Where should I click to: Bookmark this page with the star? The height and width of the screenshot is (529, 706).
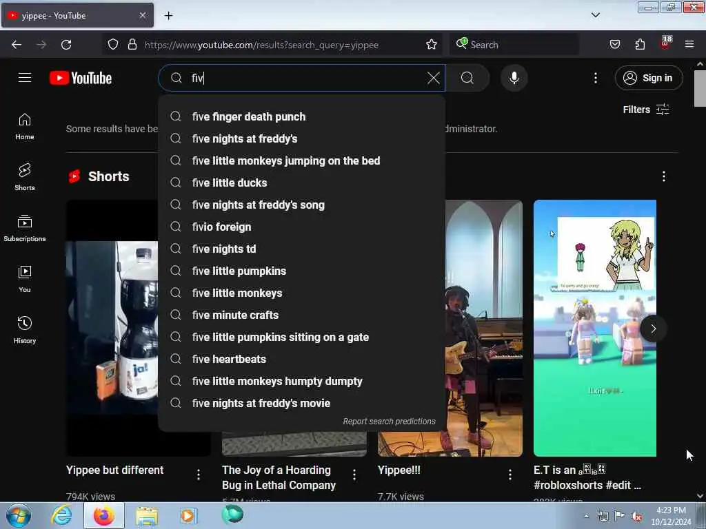432,45
